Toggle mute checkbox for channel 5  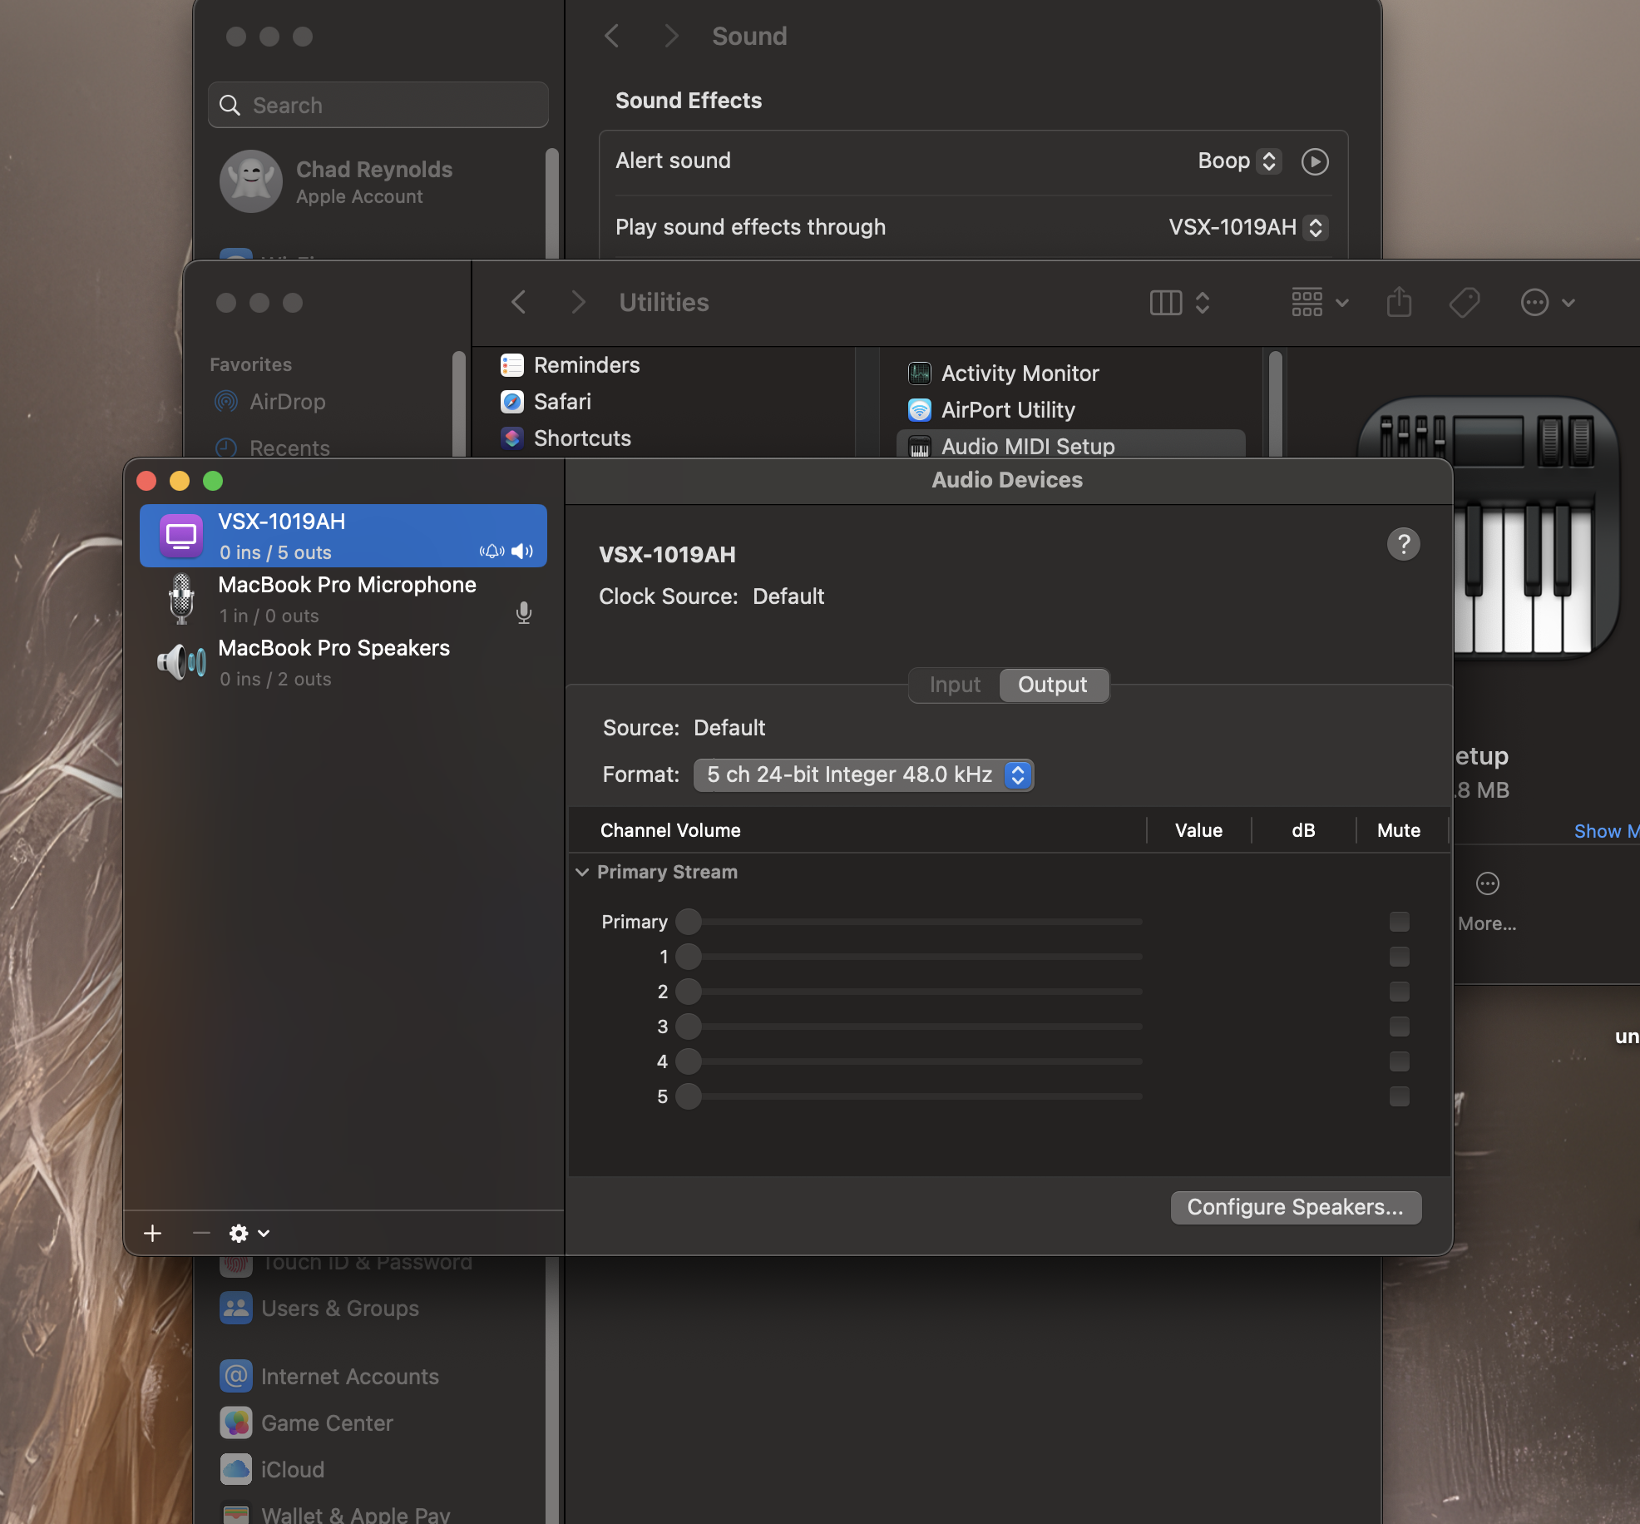(1399, 1096)
